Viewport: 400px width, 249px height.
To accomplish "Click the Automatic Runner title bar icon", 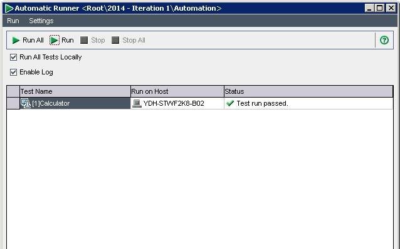I will pyautogui.click(x=9, y=8).
